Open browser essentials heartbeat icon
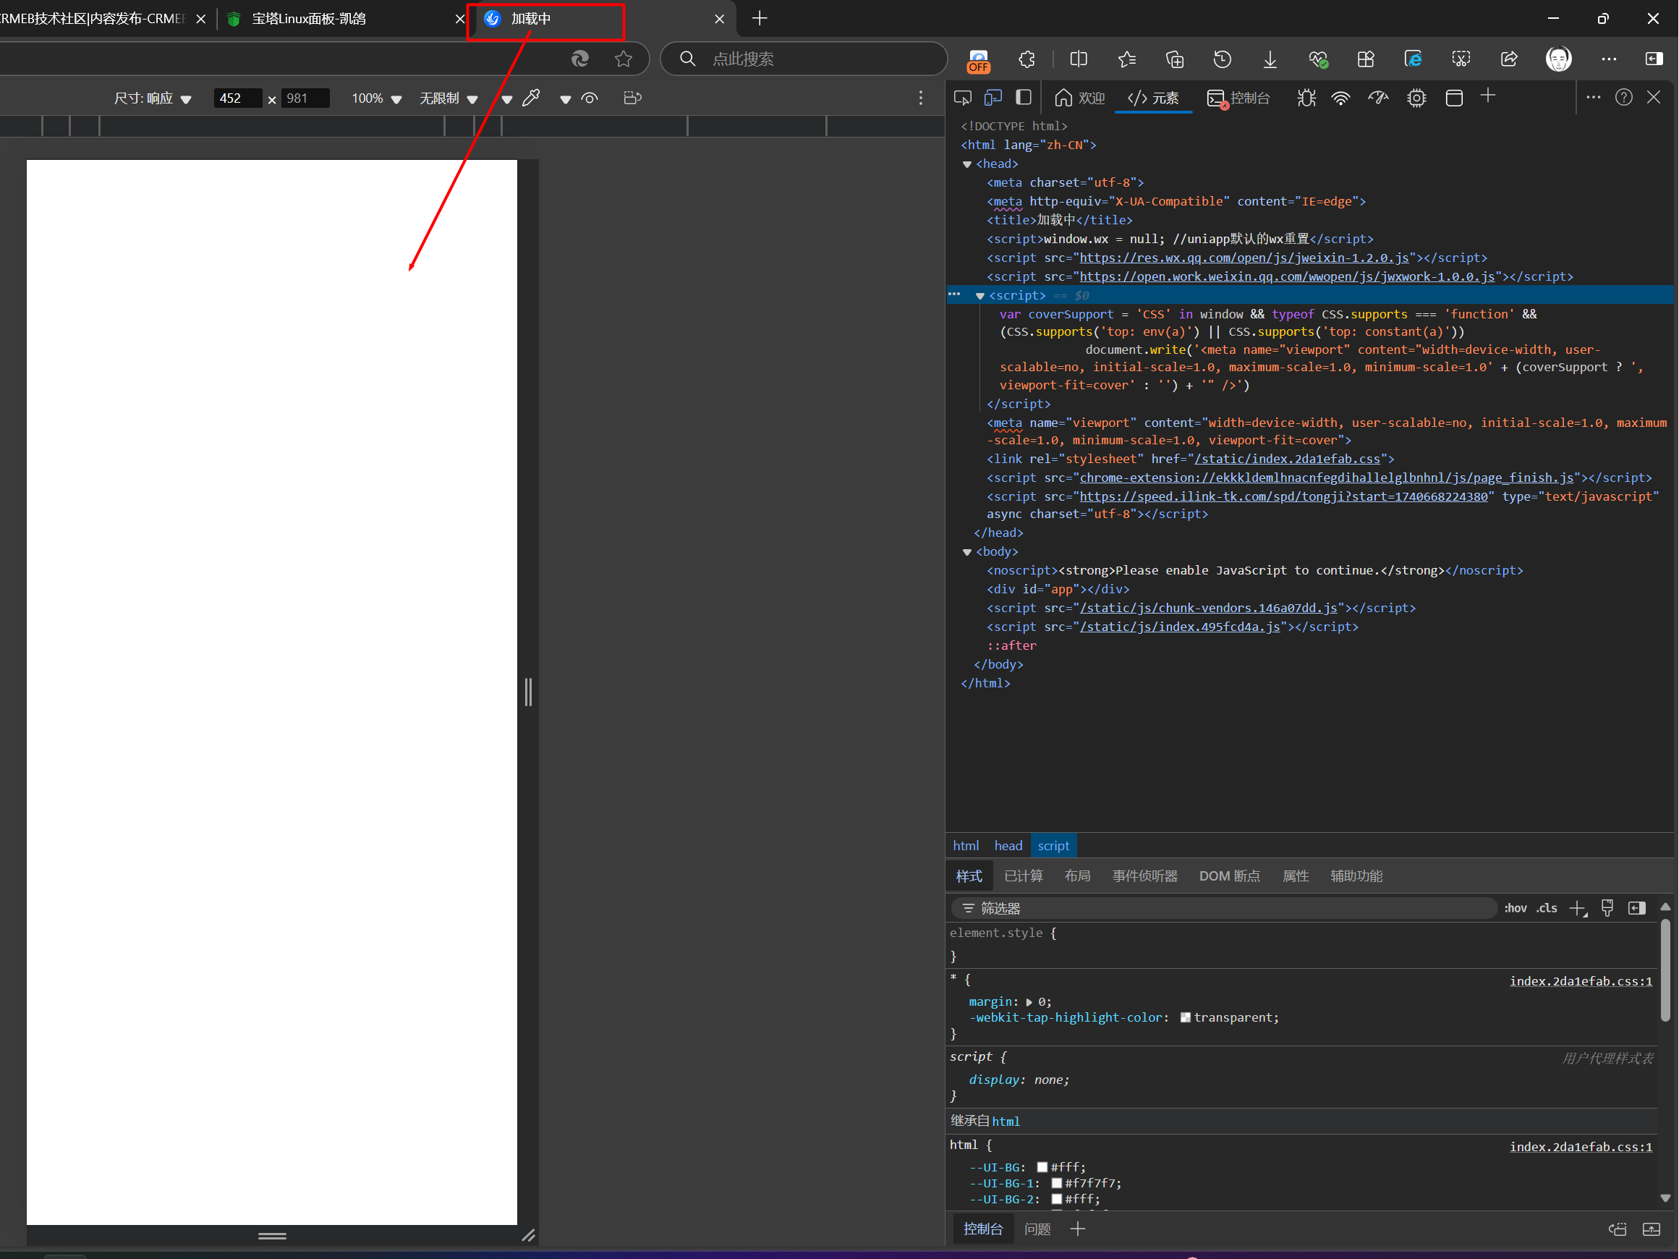Image resolution: width=1679 pixels, height=1259 pixels. [x=1319, y=59]
